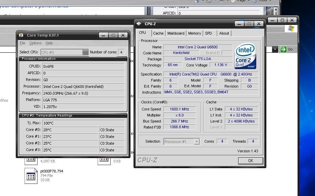
Task: Open the Help menu in Core Temp
Action: click(x=49, y=43)
